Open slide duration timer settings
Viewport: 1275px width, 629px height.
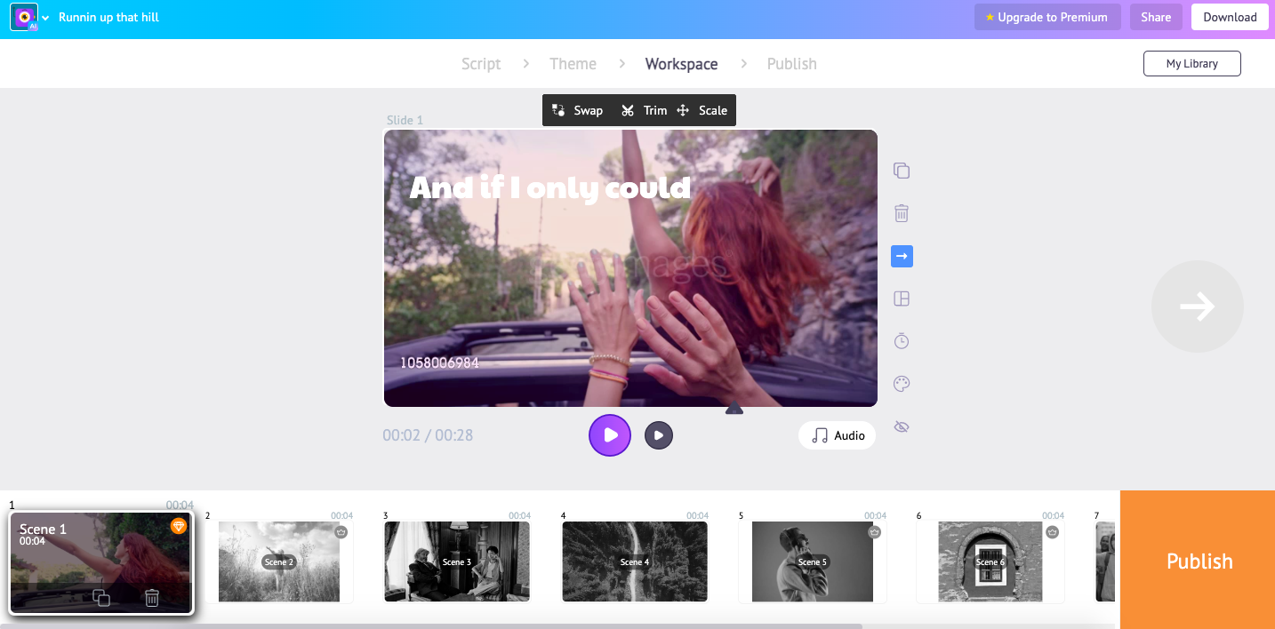[902, 340]
